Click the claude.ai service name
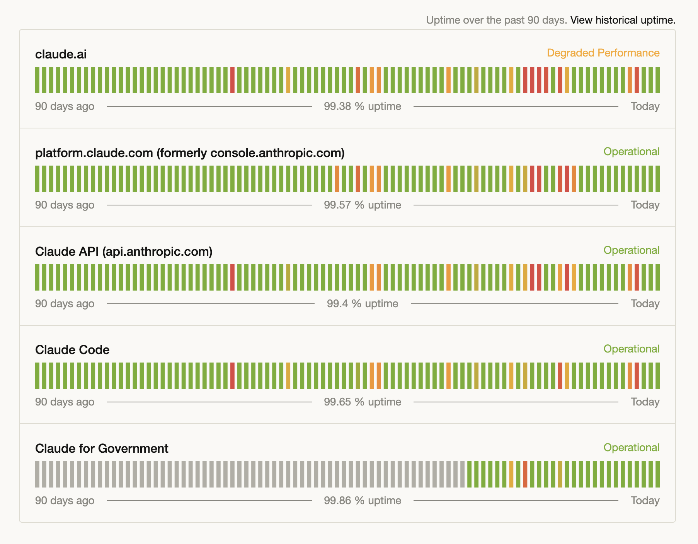Image resolution: width=698 pixels, height=544 pixels. 60,55
